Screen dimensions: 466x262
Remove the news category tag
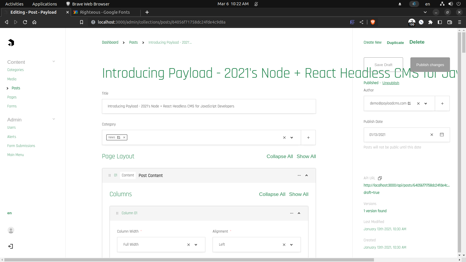click(124, 137)
